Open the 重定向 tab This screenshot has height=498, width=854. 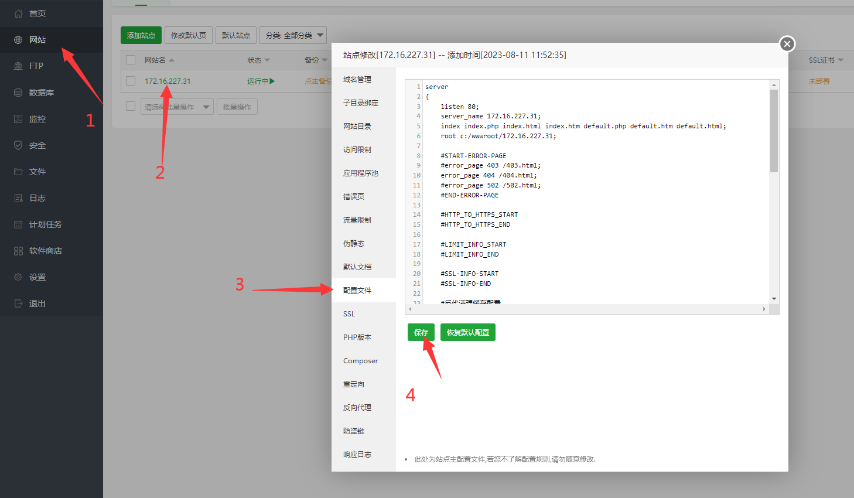[x=364, y=384]
